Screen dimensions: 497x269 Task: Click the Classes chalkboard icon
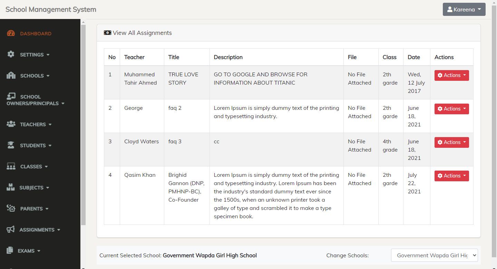click(11, 166)
